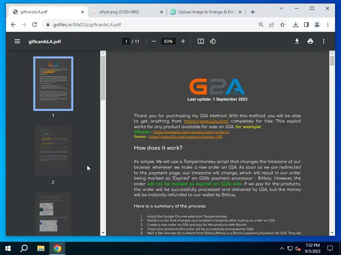Open muted volume tray icon

click(298, 248)
